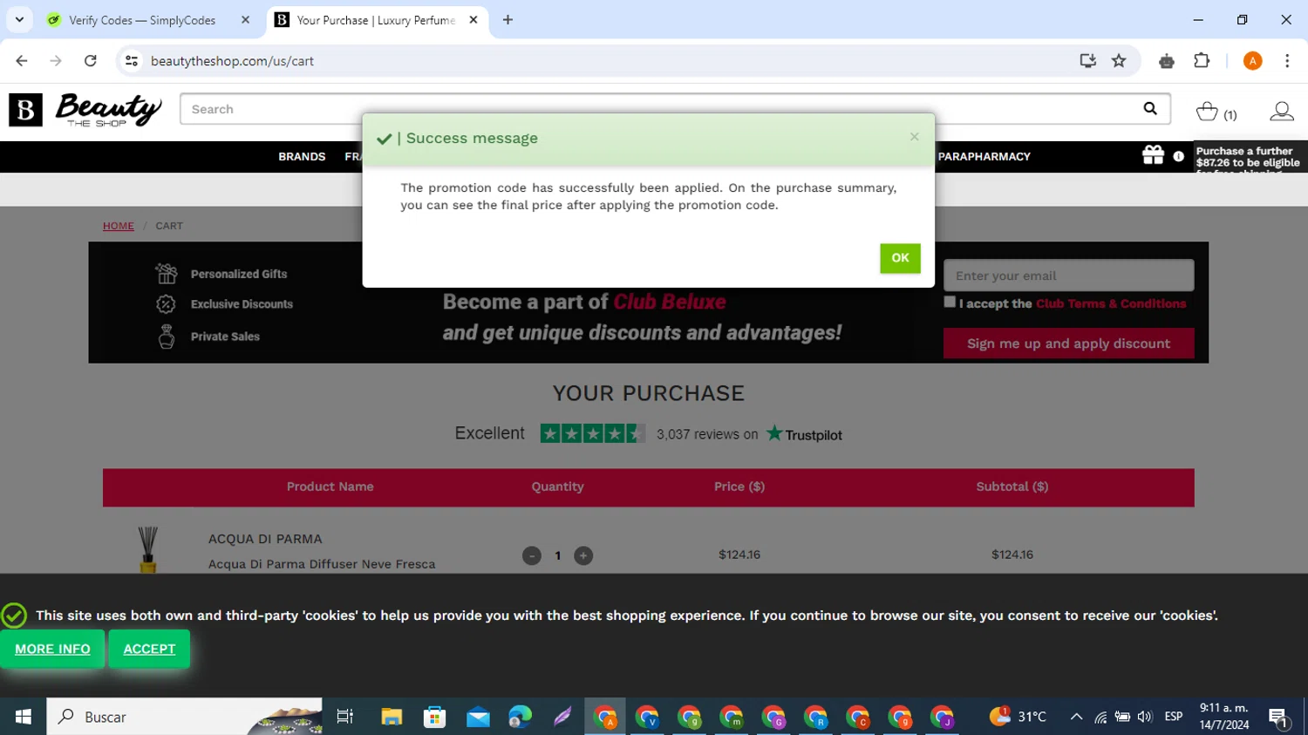Open the user account icon
Viewport: 1308px width, 735px height.
pyautogui.click(x=1281, y=112)
